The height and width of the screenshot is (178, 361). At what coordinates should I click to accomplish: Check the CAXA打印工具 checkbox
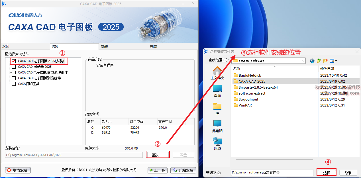[14, 84]
